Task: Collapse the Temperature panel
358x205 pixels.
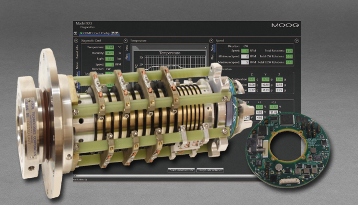Action: coord(127,40)
